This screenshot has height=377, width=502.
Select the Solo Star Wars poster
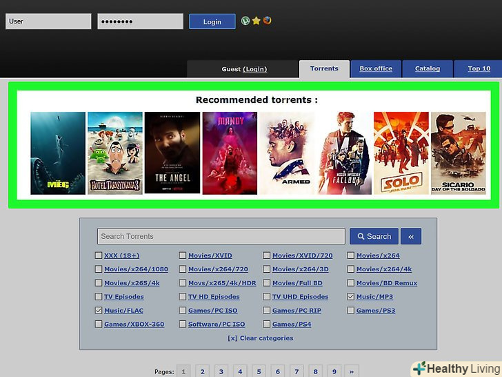pyautogui.click(x=401, y=153)
